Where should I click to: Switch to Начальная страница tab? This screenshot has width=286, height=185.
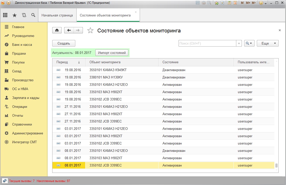pos(57,15)
